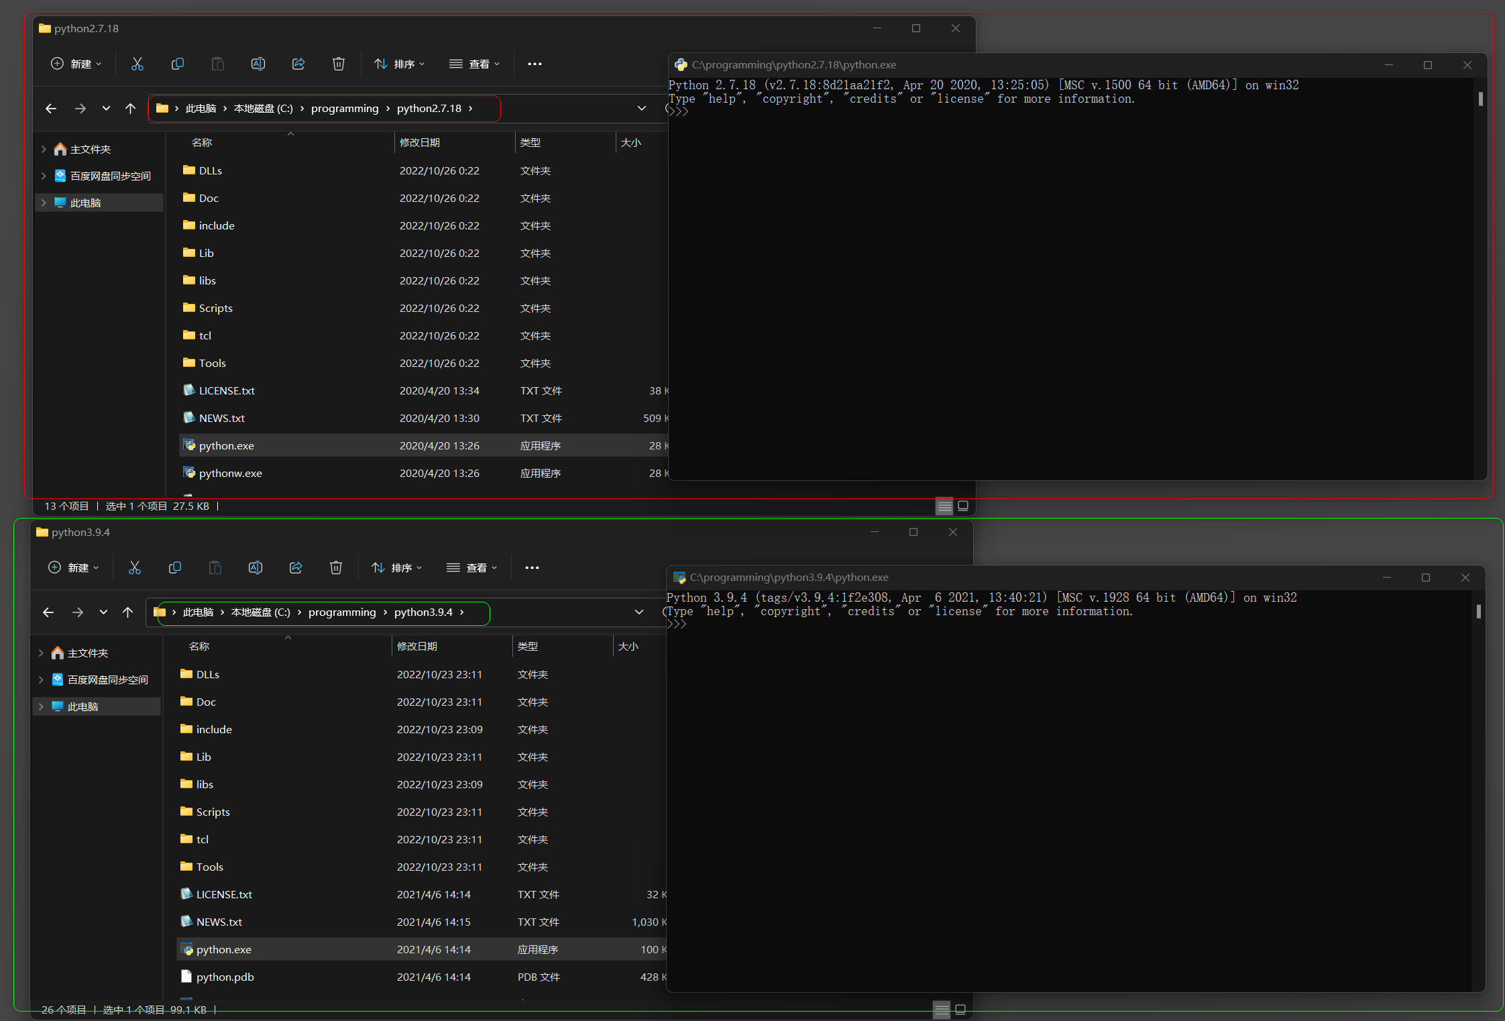Go forward in python2.7.18 Explorer window
The width and height of the screenshot is (1505, 1021).
click(x=80, y=108)
